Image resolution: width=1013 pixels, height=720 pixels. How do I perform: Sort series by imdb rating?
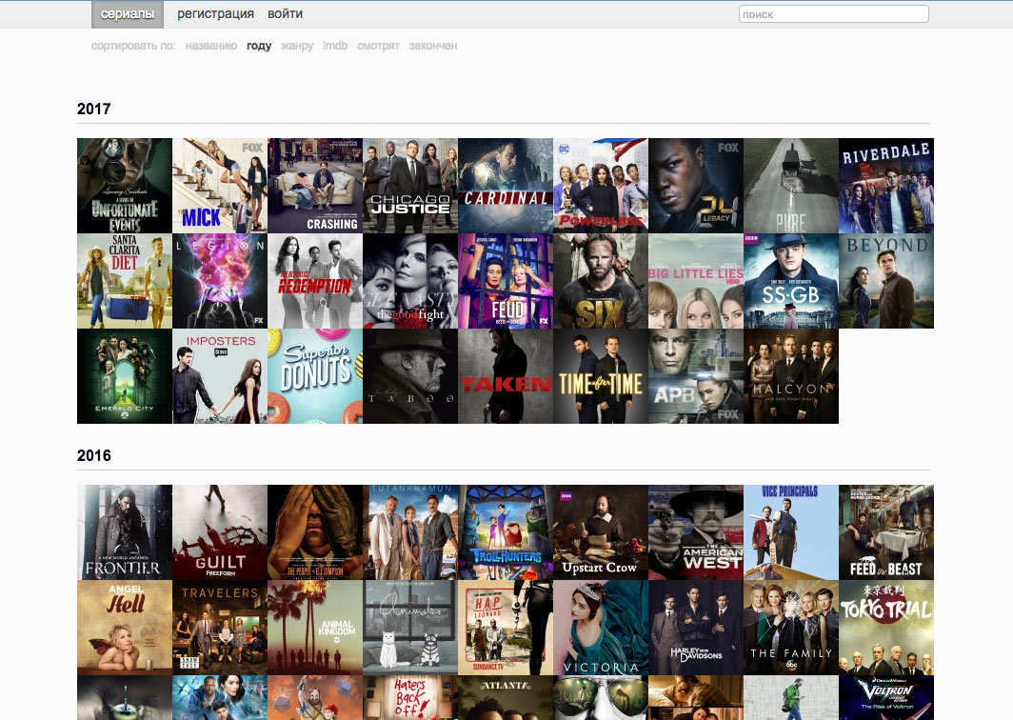tap(335, 46)
